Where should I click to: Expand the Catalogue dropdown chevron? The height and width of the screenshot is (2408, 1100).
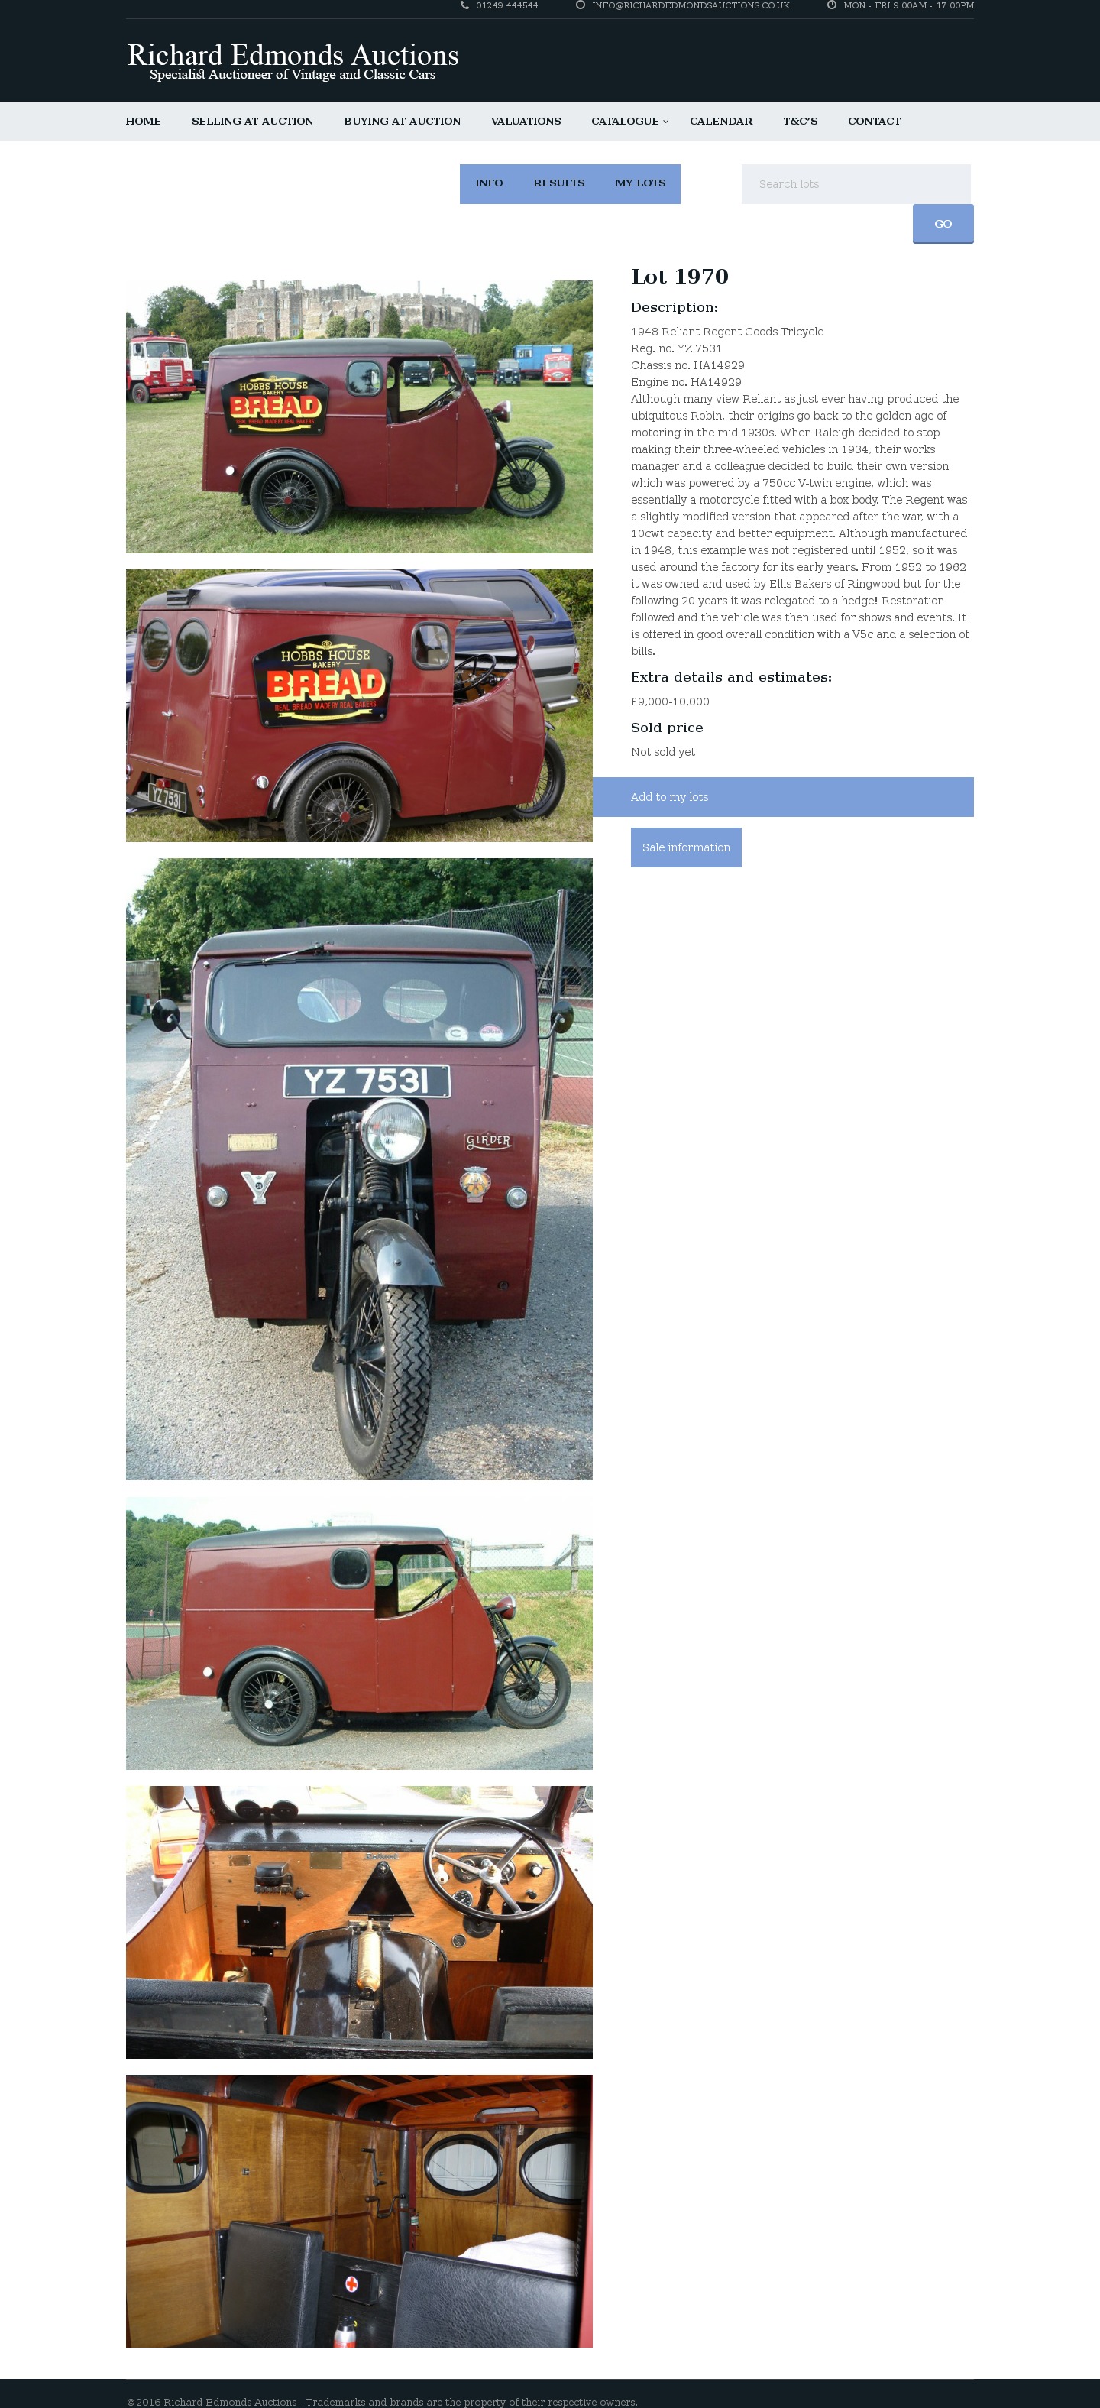point(666,122)
